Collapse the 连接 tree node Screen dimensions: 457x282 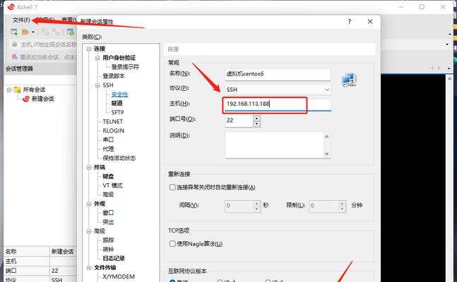click(89, 49)
